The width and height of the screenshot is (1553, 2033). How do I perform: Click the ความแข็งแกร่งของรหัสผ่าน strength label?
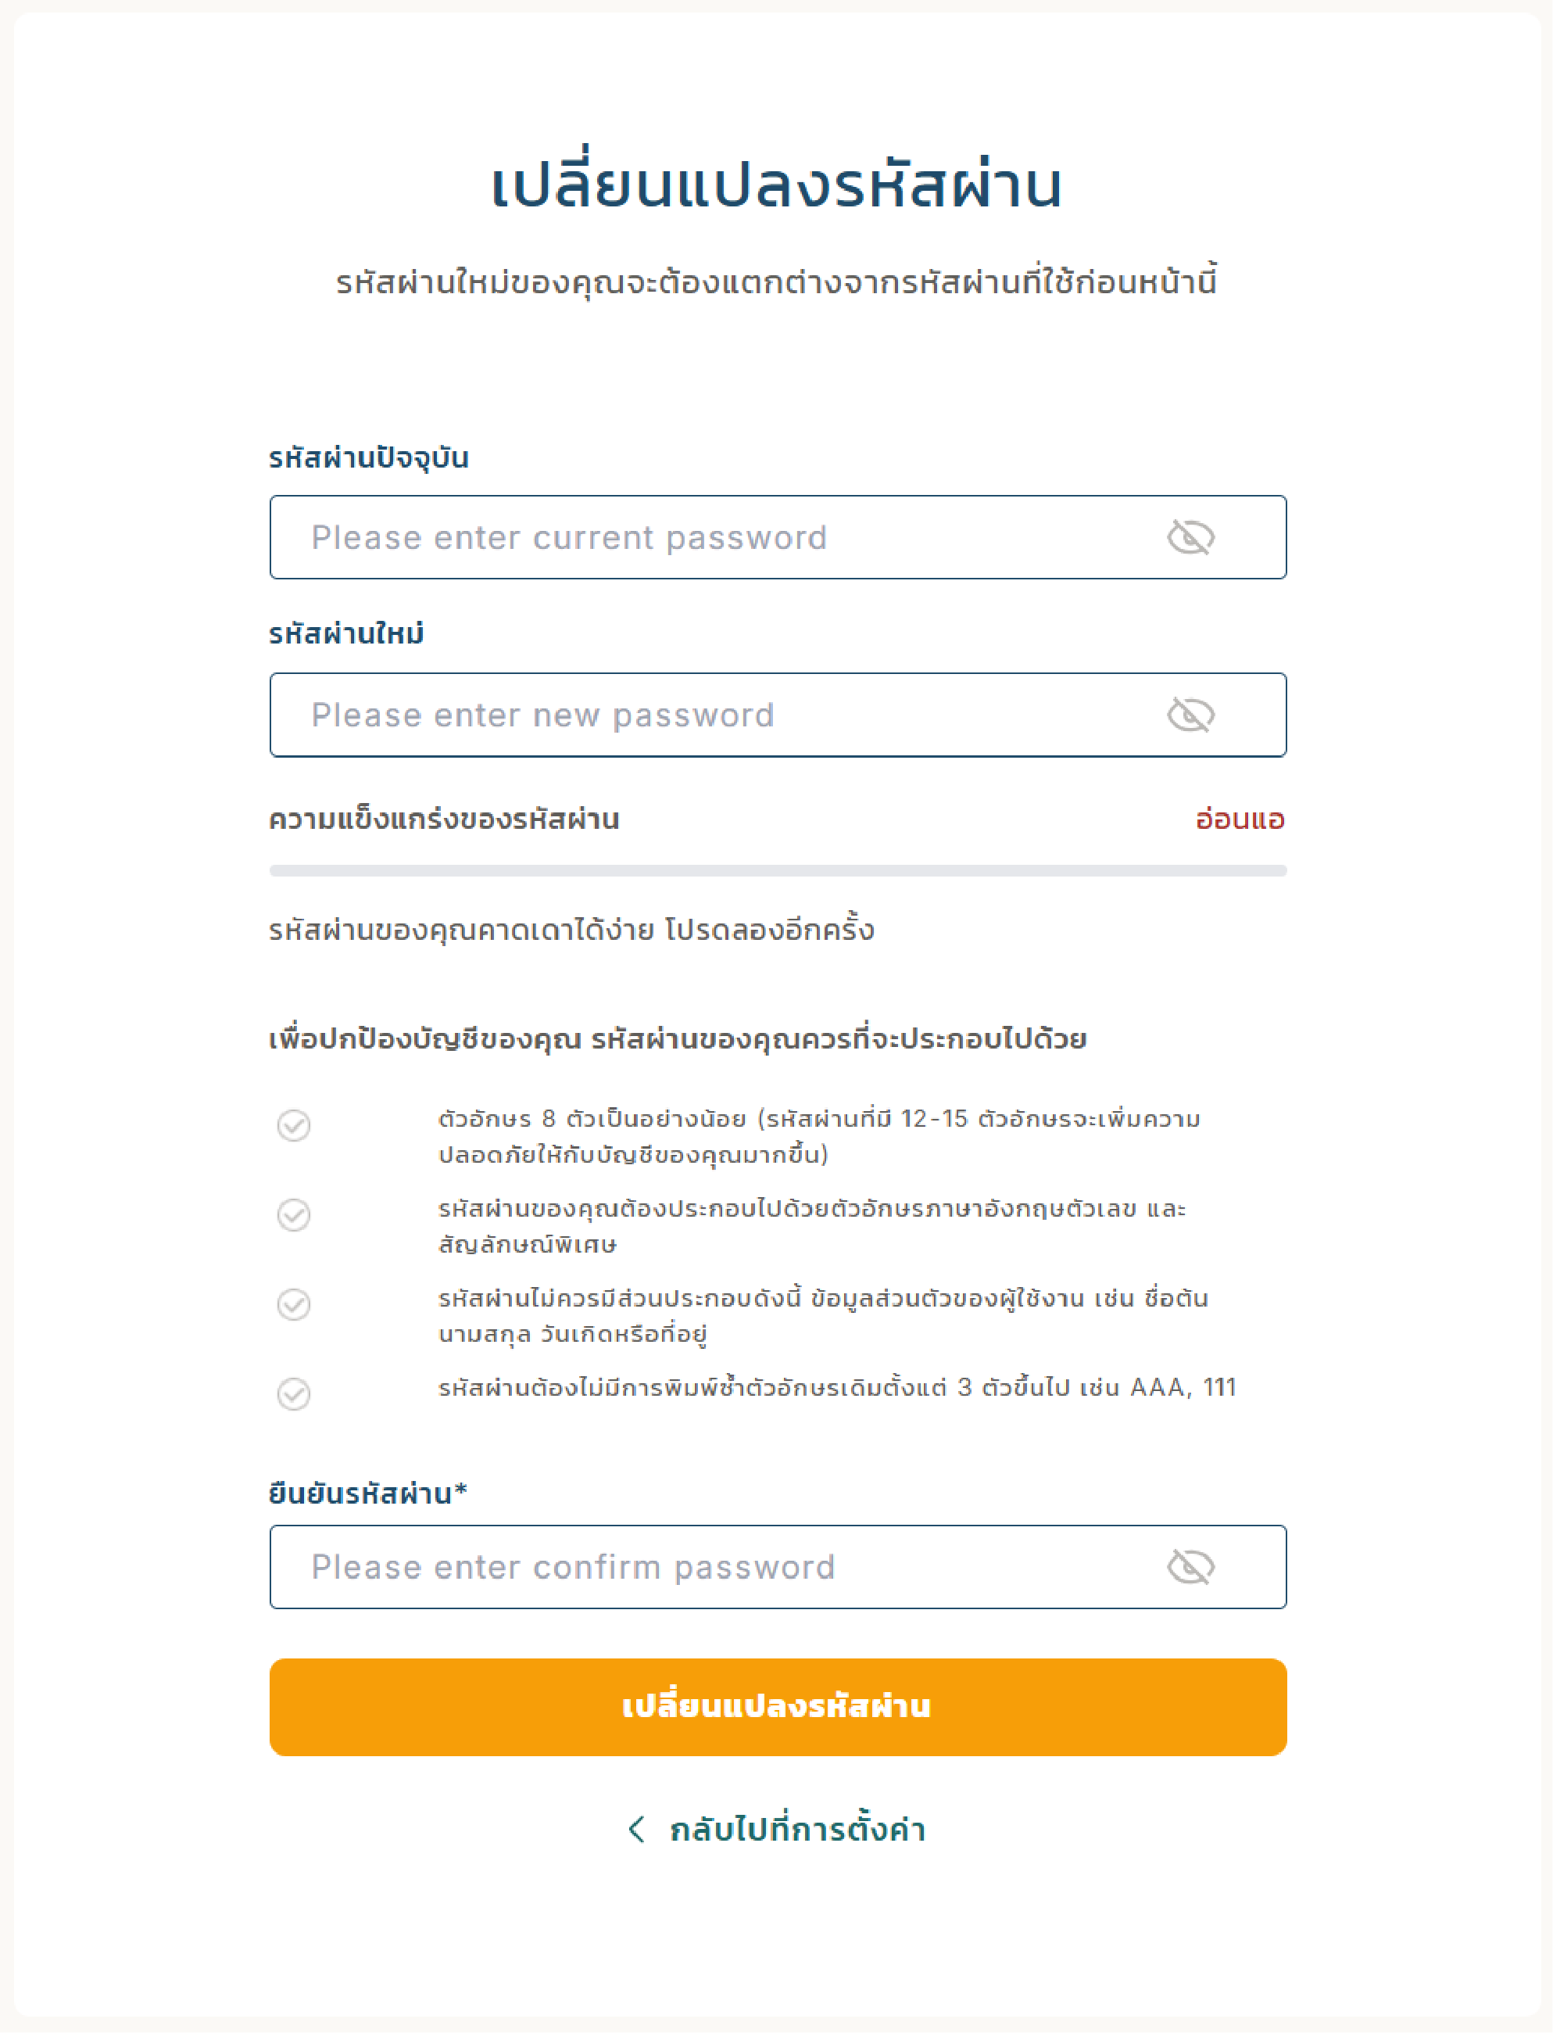tap(445, 819)
